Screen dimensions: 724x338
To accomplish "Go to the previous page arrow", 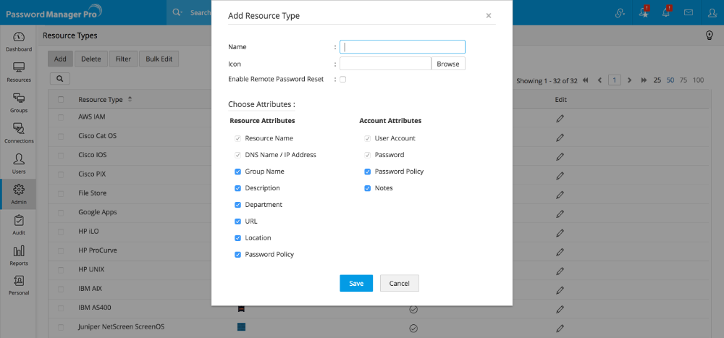I will point(599,80).
